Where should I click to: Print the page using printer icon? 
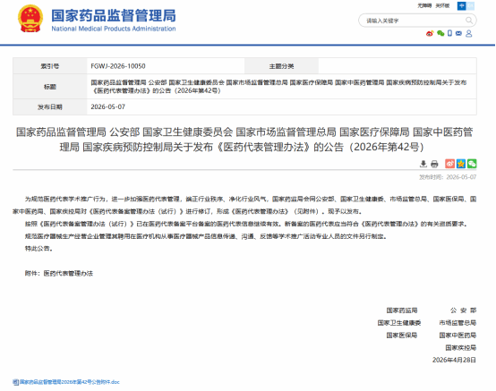434,164
